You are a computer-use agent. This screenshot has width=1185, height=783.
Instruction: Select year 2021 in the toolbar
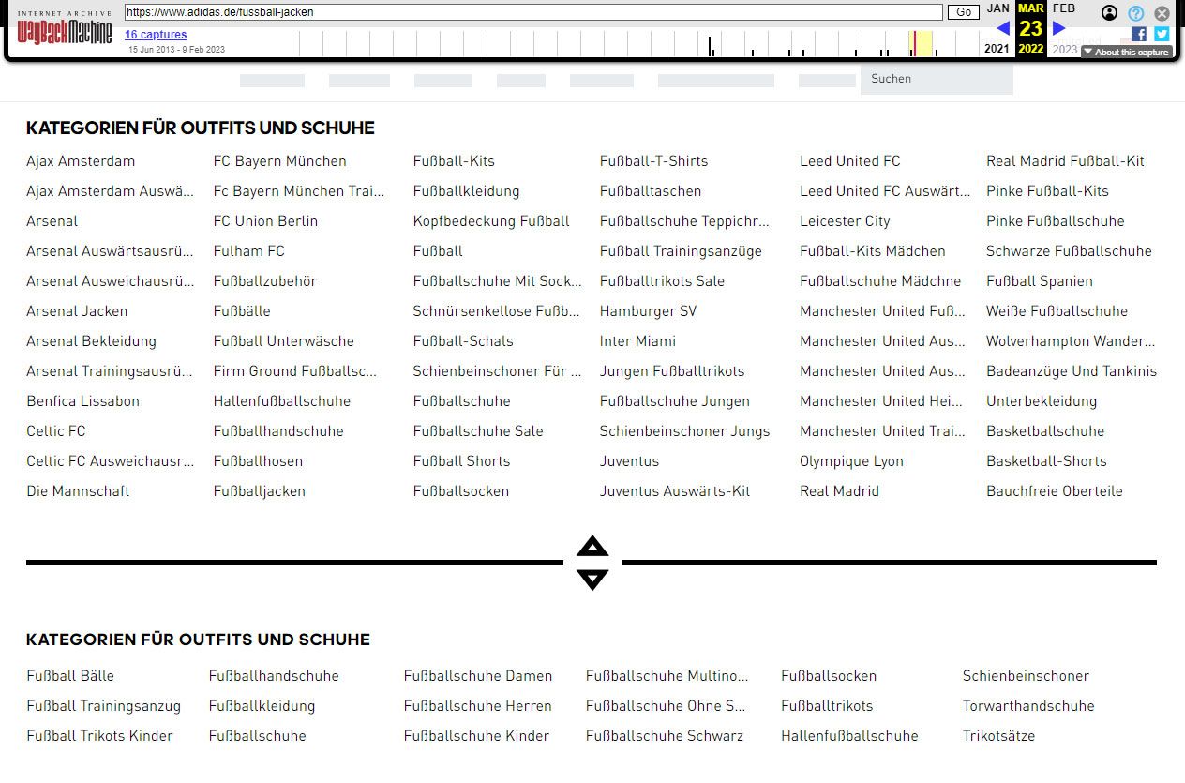click(x=997, y=49)
